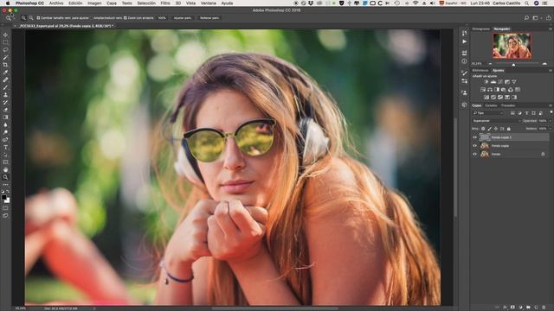
Task: Open the Ajustes panel flyout menu
Action: point(551,71)
